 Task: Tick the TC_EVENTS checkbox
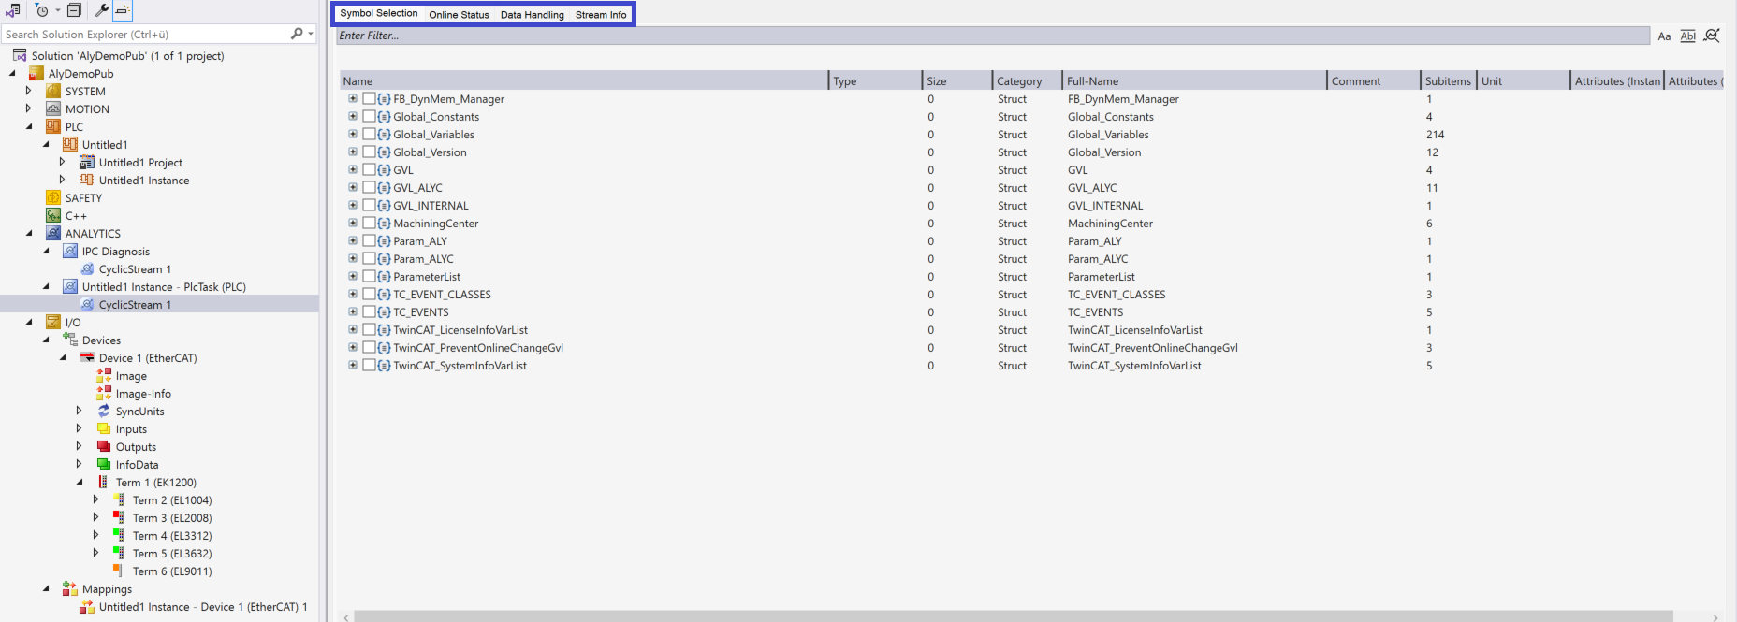point(369,312)
